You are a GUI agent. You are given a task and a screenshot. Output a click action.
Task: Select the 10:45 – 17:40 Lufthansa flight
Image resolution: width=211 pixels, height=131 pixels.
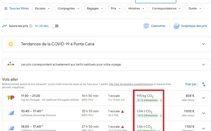click(106, 113)
